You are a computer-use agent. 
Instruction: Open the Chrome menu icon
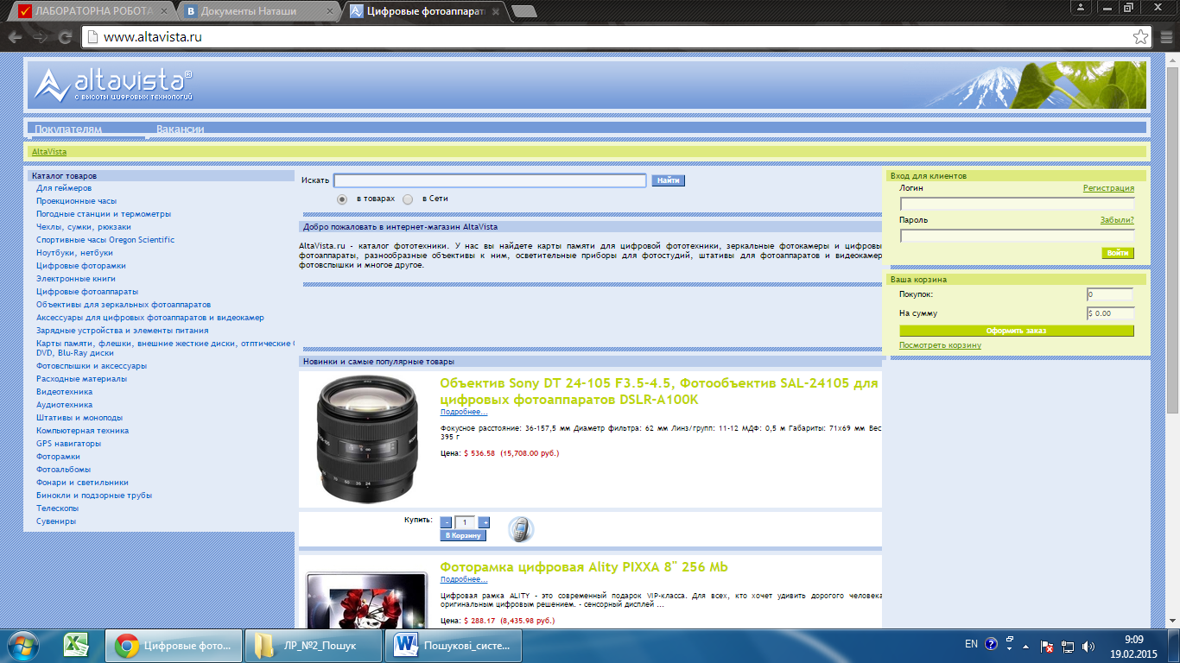click(1165, 37)
